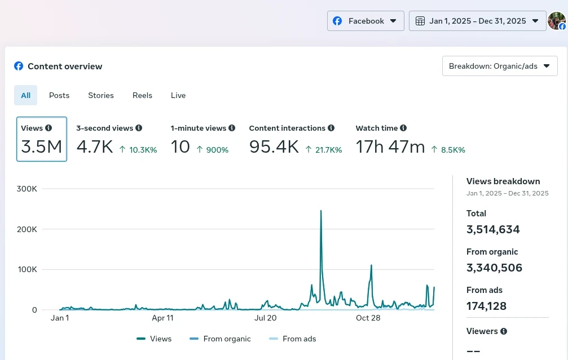
Task: Toggle the Views legend series
Action: (154, 339)
